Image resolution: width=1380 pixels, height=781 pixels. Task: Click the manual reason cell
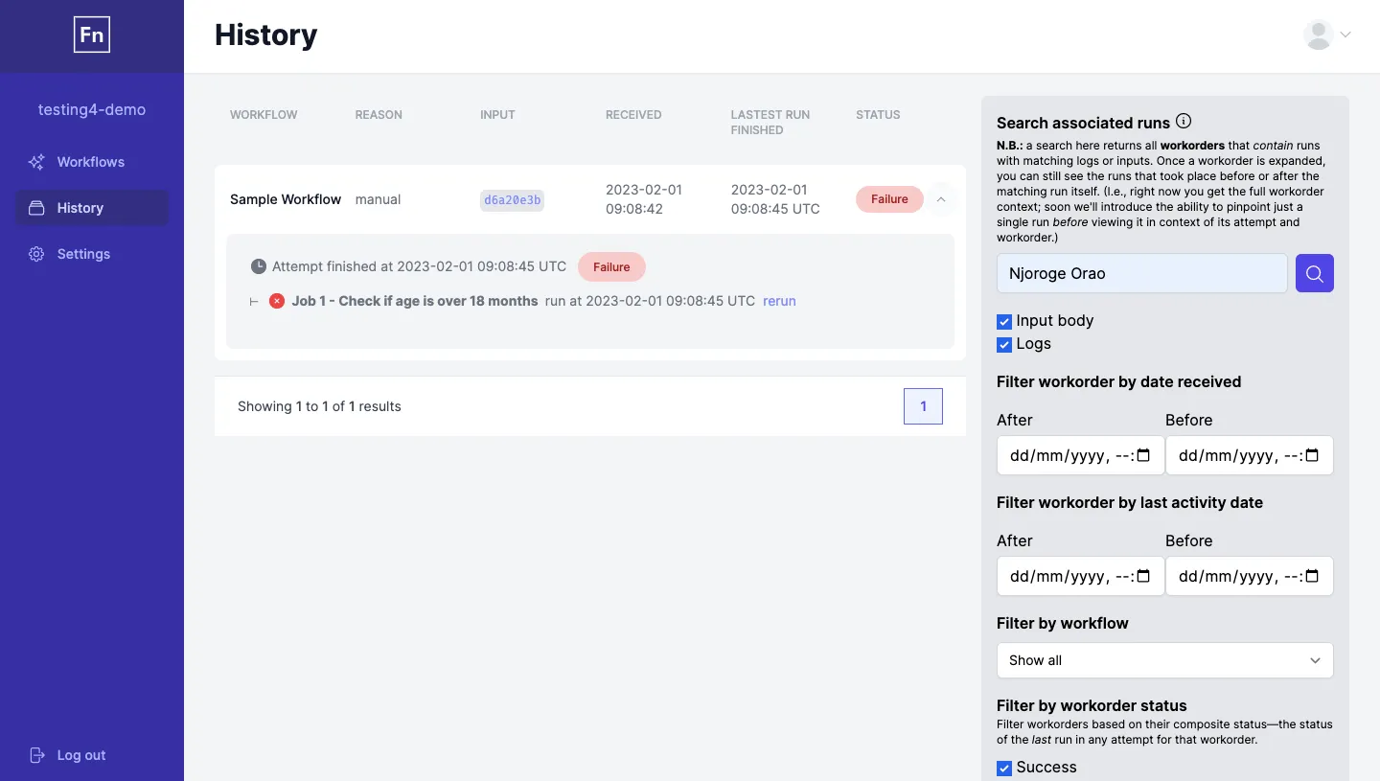click(378, 199)
